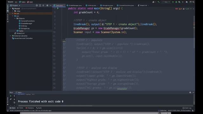Click the locate/select opened file target icon
Screen dimensions: 203x114
(37, 5)
